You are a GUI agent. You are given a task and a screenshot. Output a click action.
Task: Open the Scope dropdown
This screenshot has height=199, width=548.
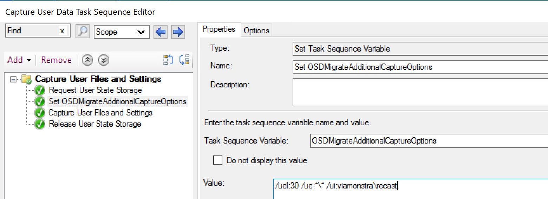(122, 32)
